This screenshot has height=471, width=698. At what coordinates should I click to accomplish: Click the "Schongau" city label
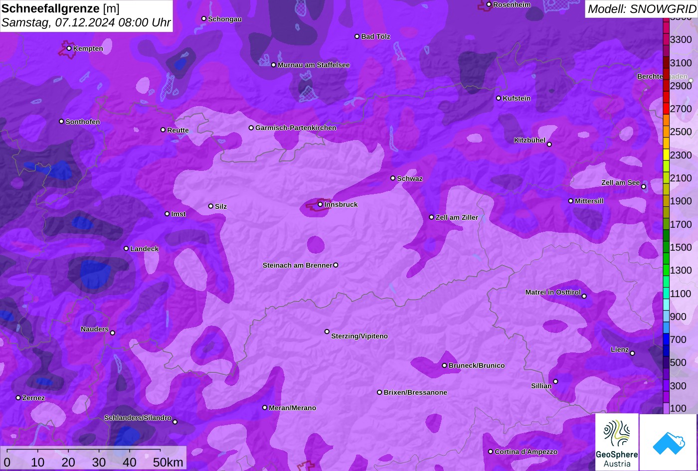coord(225,19)
